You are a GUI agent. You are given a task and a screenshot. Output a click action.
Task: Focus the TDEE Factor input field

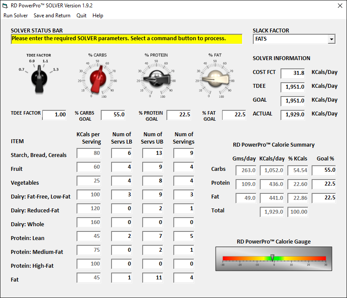54,115
